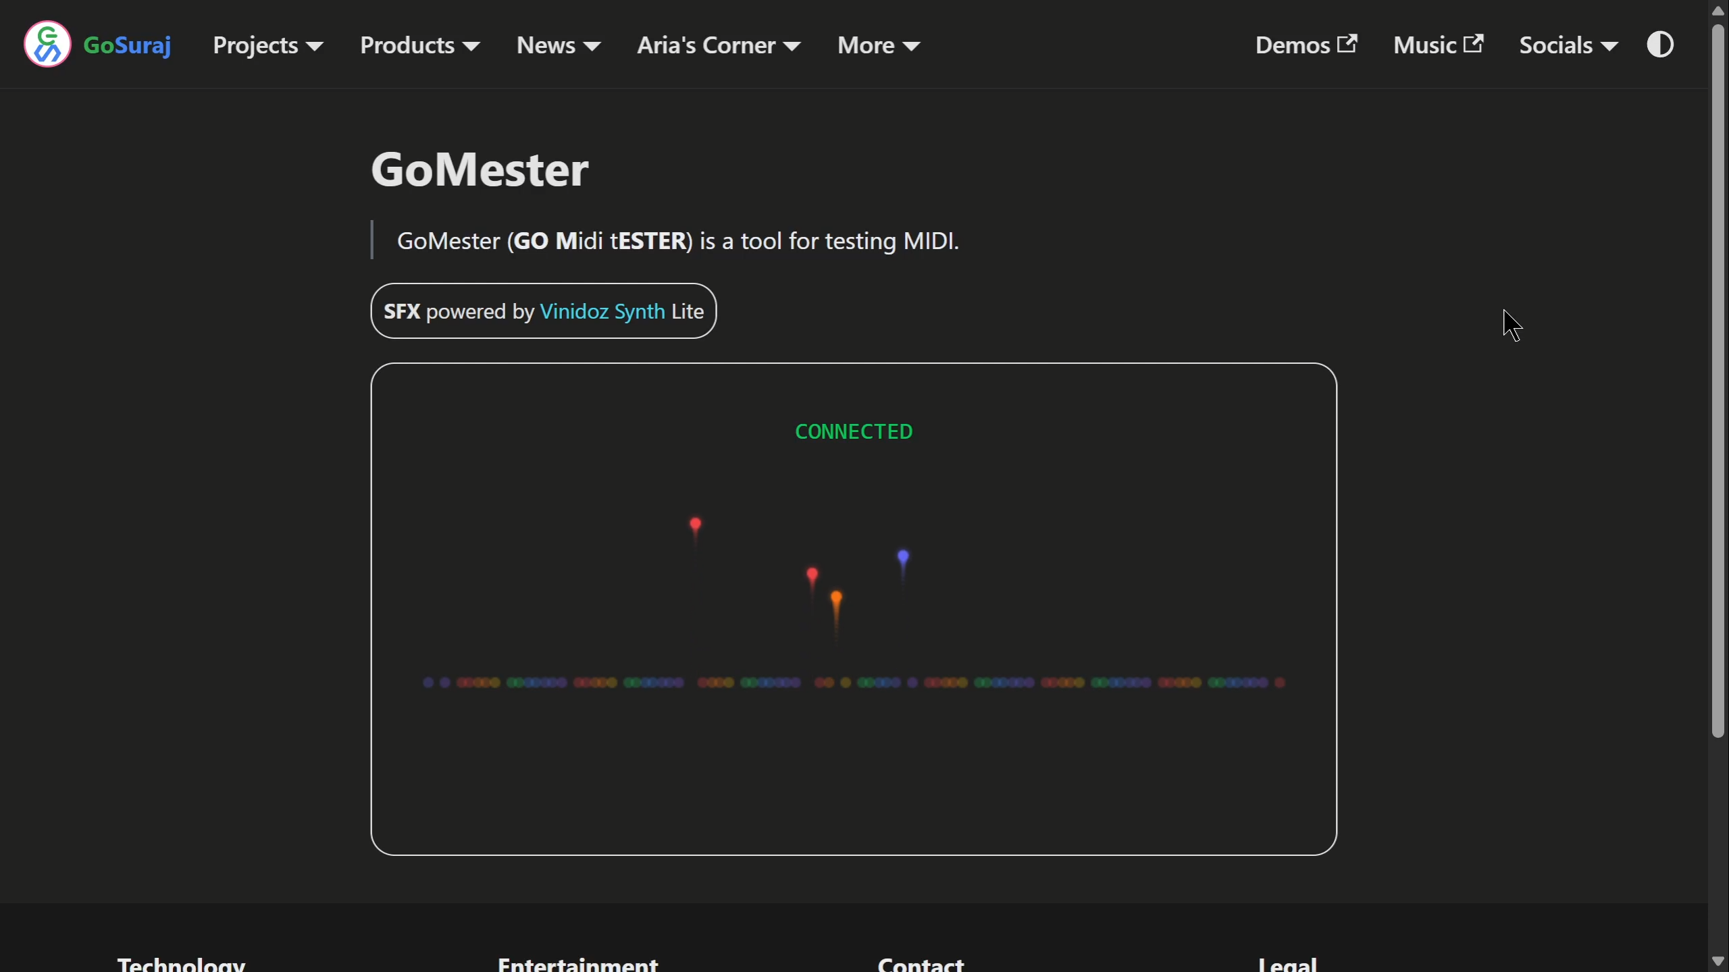The width and height of the screenshot is (1729, 972).
Task: Open the Music external link
Action: coord(1439,45)
